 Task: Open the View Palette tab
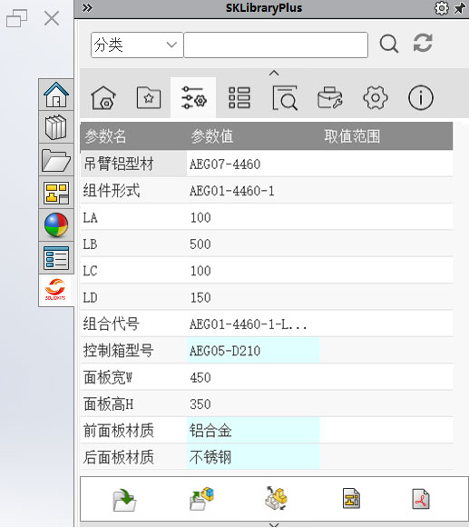[56, 193]
